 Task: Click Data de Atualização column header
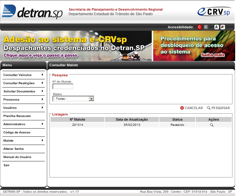pyautogui.click(x=132, y=119)
